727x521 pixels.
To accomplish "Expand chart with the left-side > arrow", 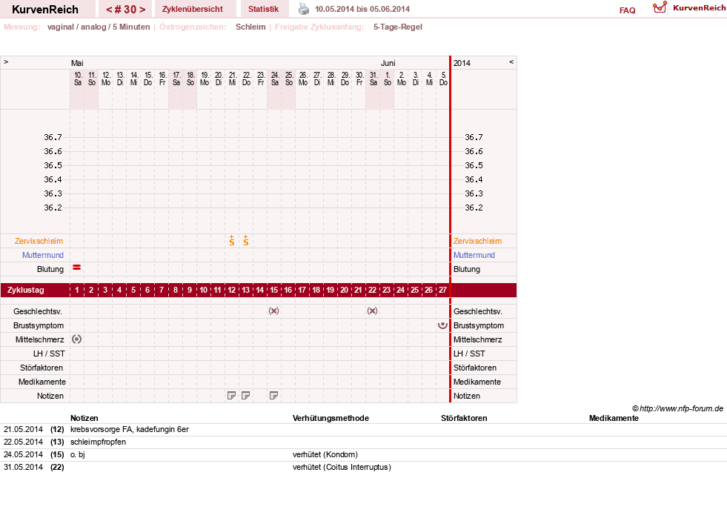I will tap(6, 62).
